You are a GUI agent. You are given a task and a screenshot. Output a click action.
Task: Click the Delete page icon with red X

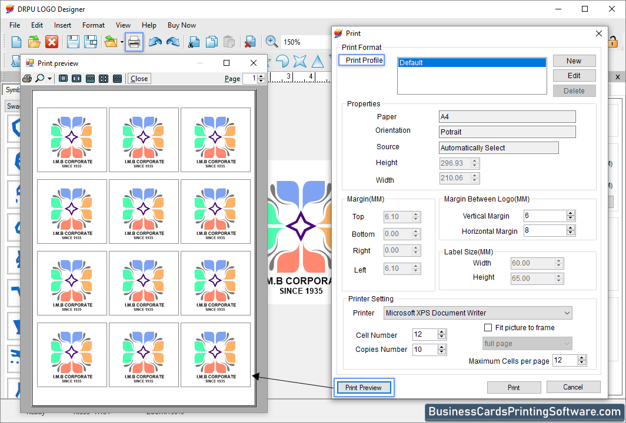click(x=250, y=42)
